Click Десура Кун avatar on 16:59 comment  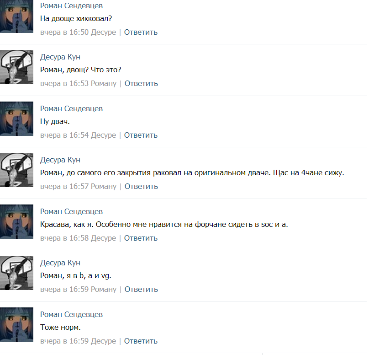tap(16, 273)
